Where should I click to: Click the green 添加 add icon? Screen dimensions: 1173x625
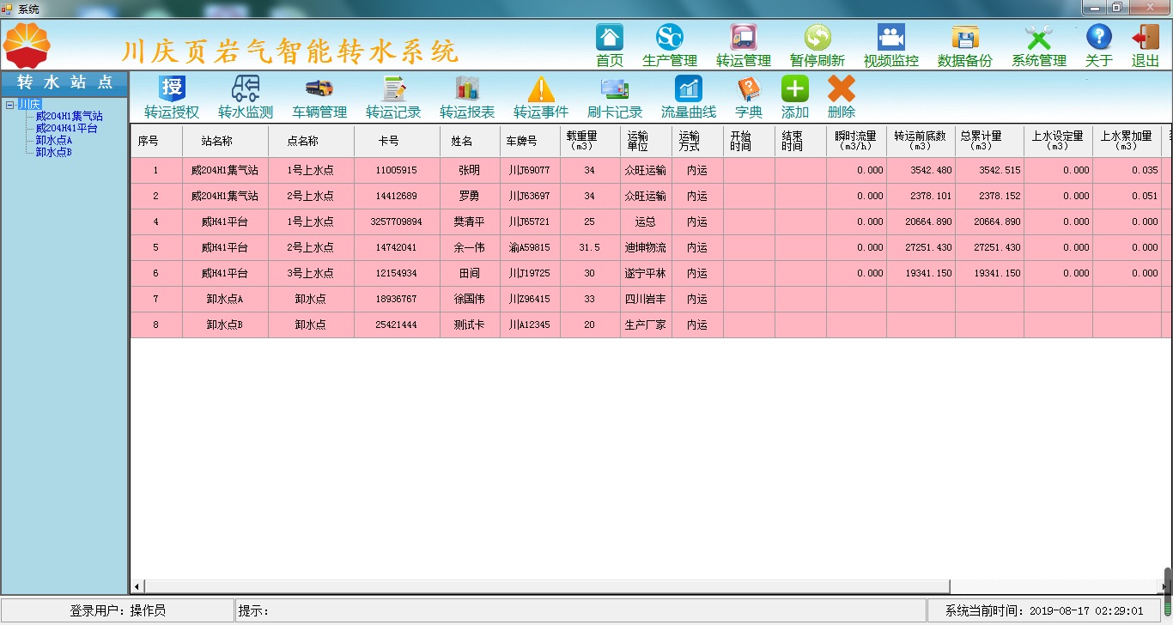pyautogui.click(x=794, y=88)
